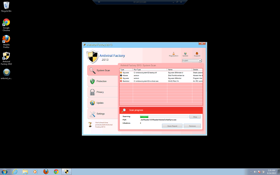Go to the Update section in the sidebar
280x175 pixels.
[x=102, y=103]
